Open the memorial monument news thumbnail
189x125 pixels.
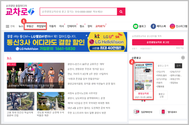pos(20,101)
